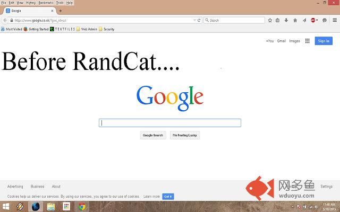The image size is (340, 212).
Task: Open the Tools menu
Action: [60, 3]
